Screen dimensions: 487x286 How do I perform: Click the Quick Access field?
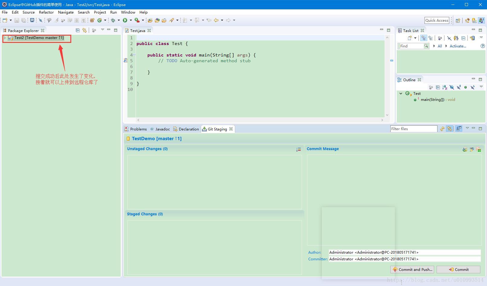coord(437,20)
